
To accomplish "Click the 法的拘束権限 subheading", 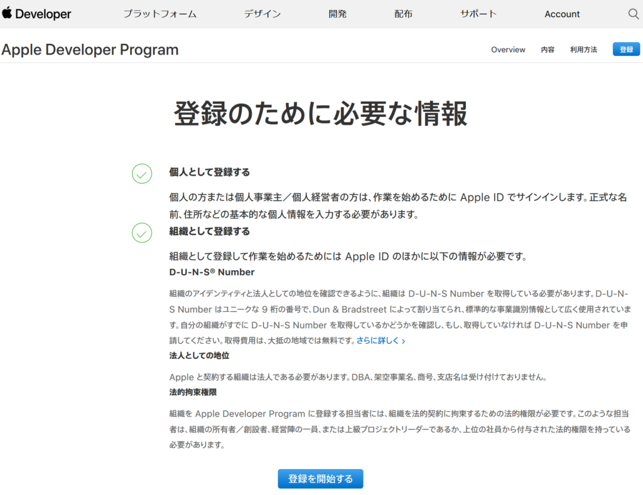I will tap(193, 392).
